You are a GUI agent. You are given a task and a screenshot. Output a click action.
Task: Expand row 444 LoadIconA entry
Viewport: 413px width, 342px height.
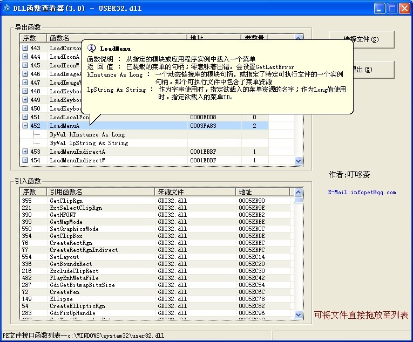point(25,56)
